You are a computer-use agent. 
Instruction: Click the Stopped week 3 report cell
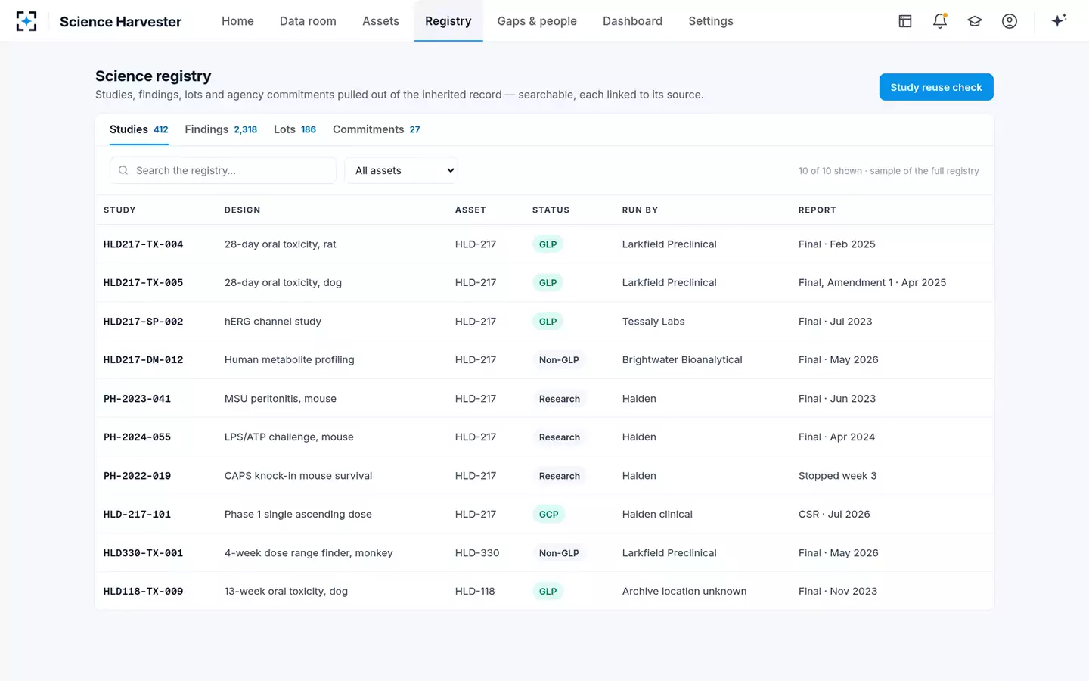point(837,476)
